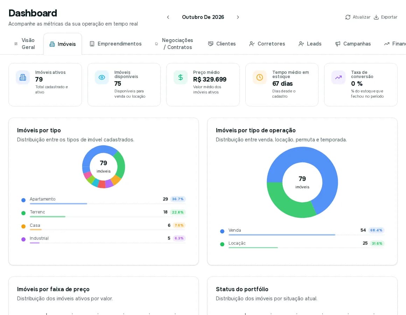Click the person icon of Corretores tab
Screen dimensions: 406x315
coord(252,44)
